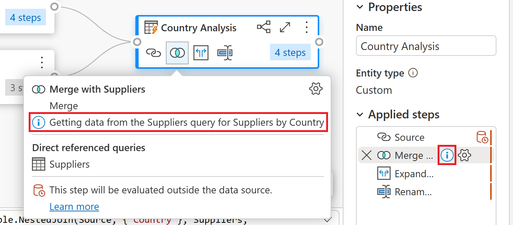Collapse the Applied steps section

[x=359, y=114]
